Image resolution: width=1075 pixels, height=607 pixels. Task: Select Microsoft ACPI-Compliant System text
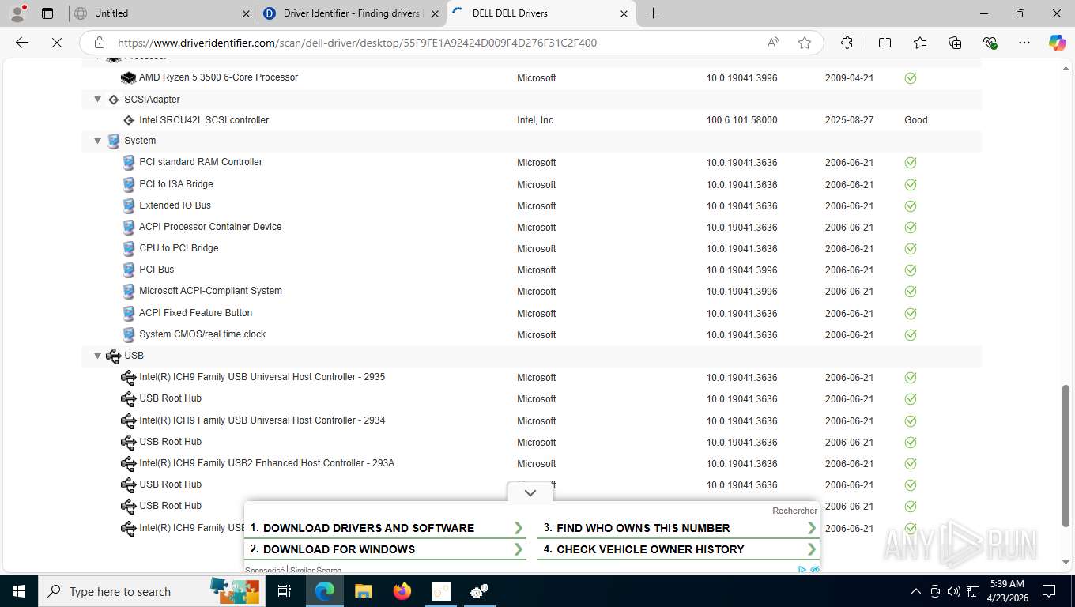(x=210, y=291)
